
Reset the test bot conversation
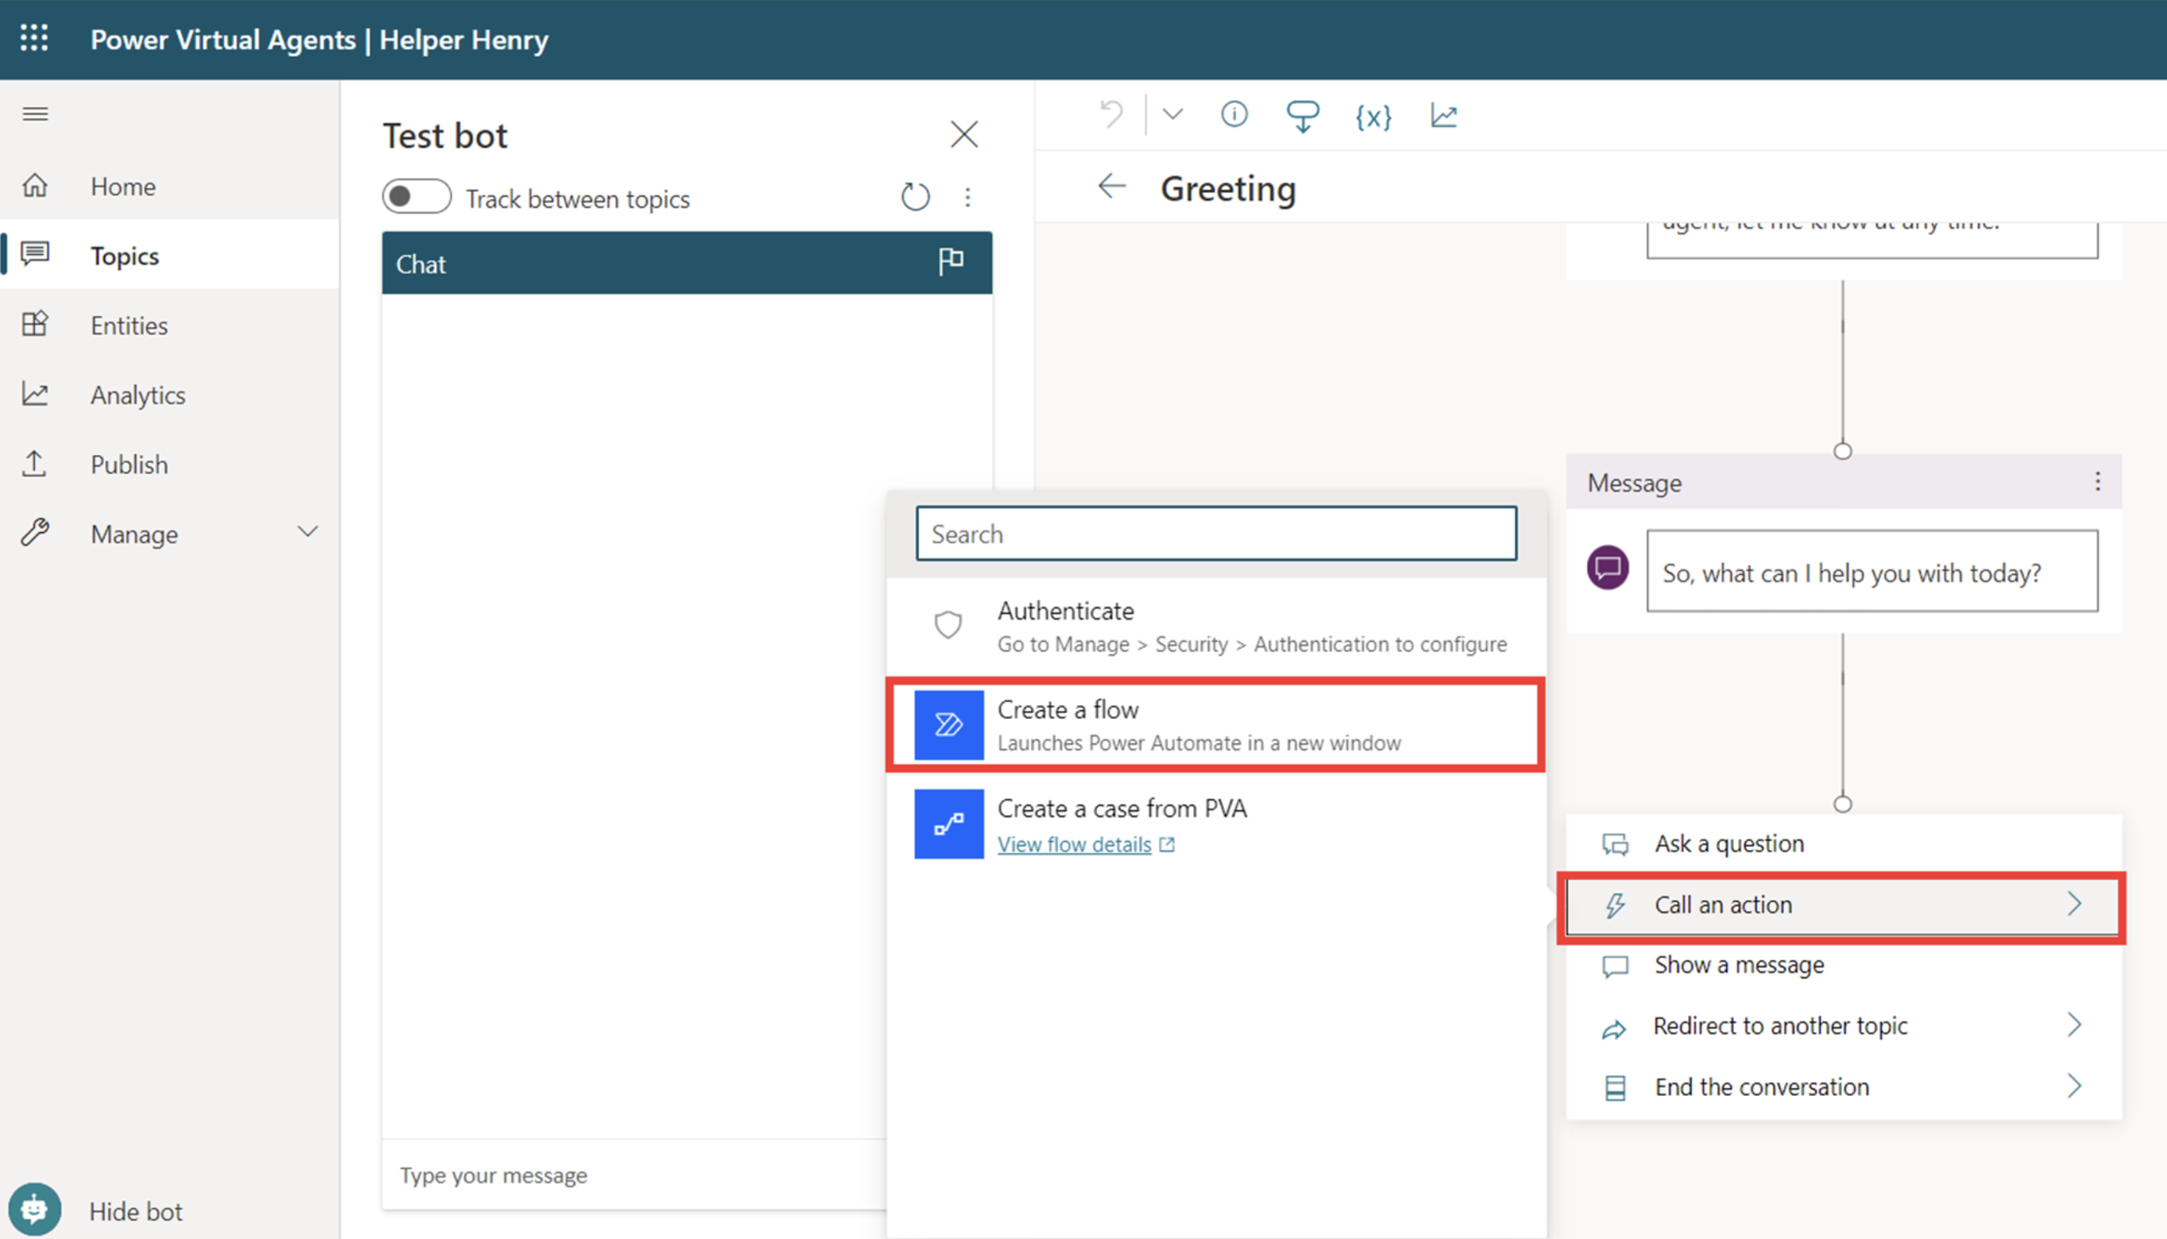915,198
